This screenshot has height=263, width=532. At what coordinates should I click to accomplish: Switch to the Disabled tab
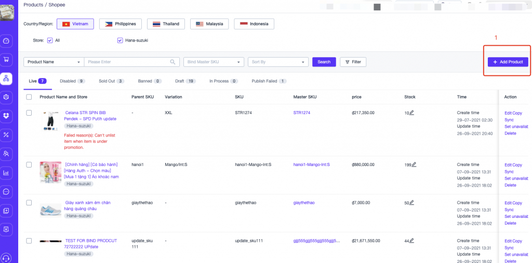click(72, 81)
